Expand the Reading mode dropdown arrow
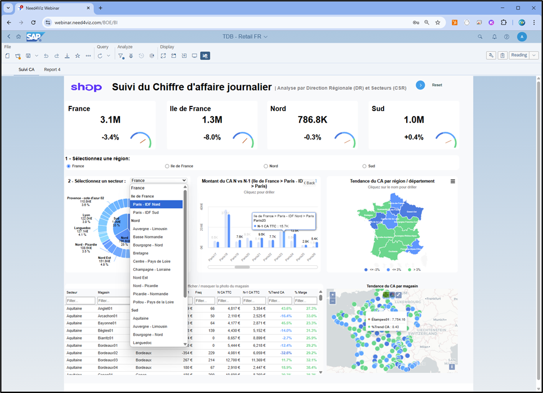This screenshot has height=393, width=543. pyautogui.click(x=534, y=55)
